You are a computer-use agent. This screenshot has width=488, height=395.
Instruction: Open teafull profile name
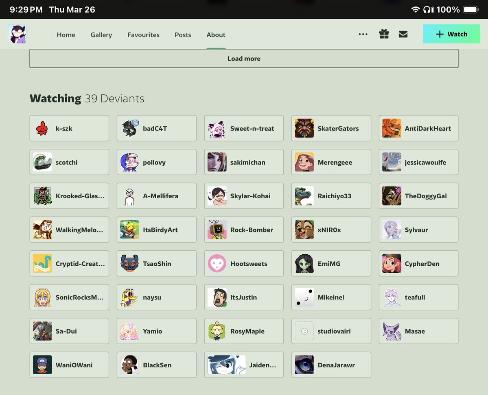tap(415, 297)
